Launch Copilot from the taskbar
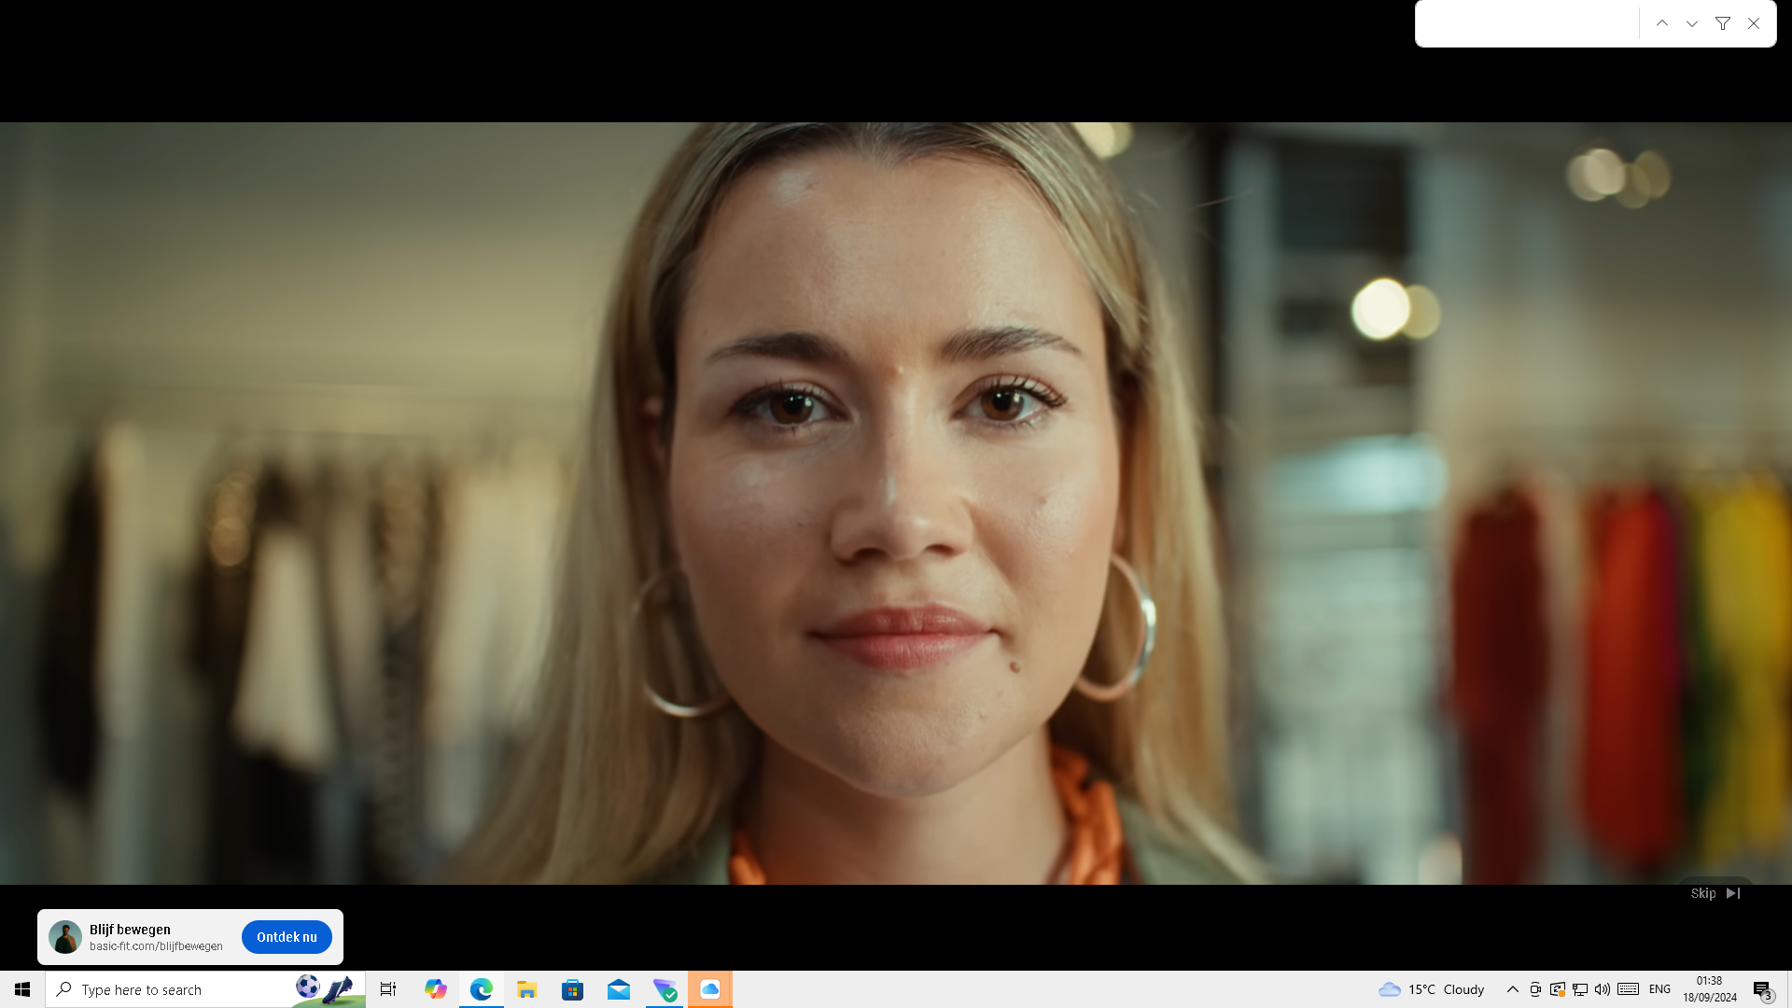The height and width of the screenshot is (1008, 1792). [x=435, y=989]
